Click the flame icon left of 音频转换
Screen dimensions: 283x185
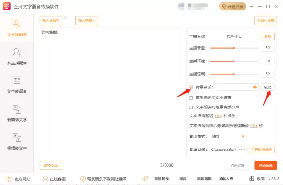pos(145,178)
